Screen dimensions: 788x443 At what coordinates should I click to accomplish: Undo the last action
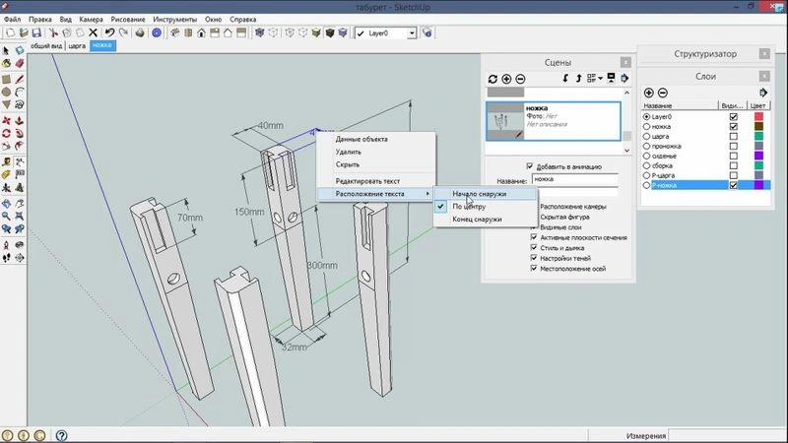pos(109,32)
